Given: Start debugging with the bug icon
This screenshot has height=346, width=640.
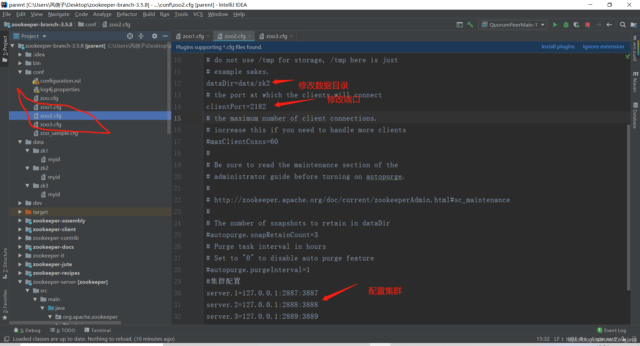Looking at the screenshot, I should pyautogui.click(x=566, y=25).
